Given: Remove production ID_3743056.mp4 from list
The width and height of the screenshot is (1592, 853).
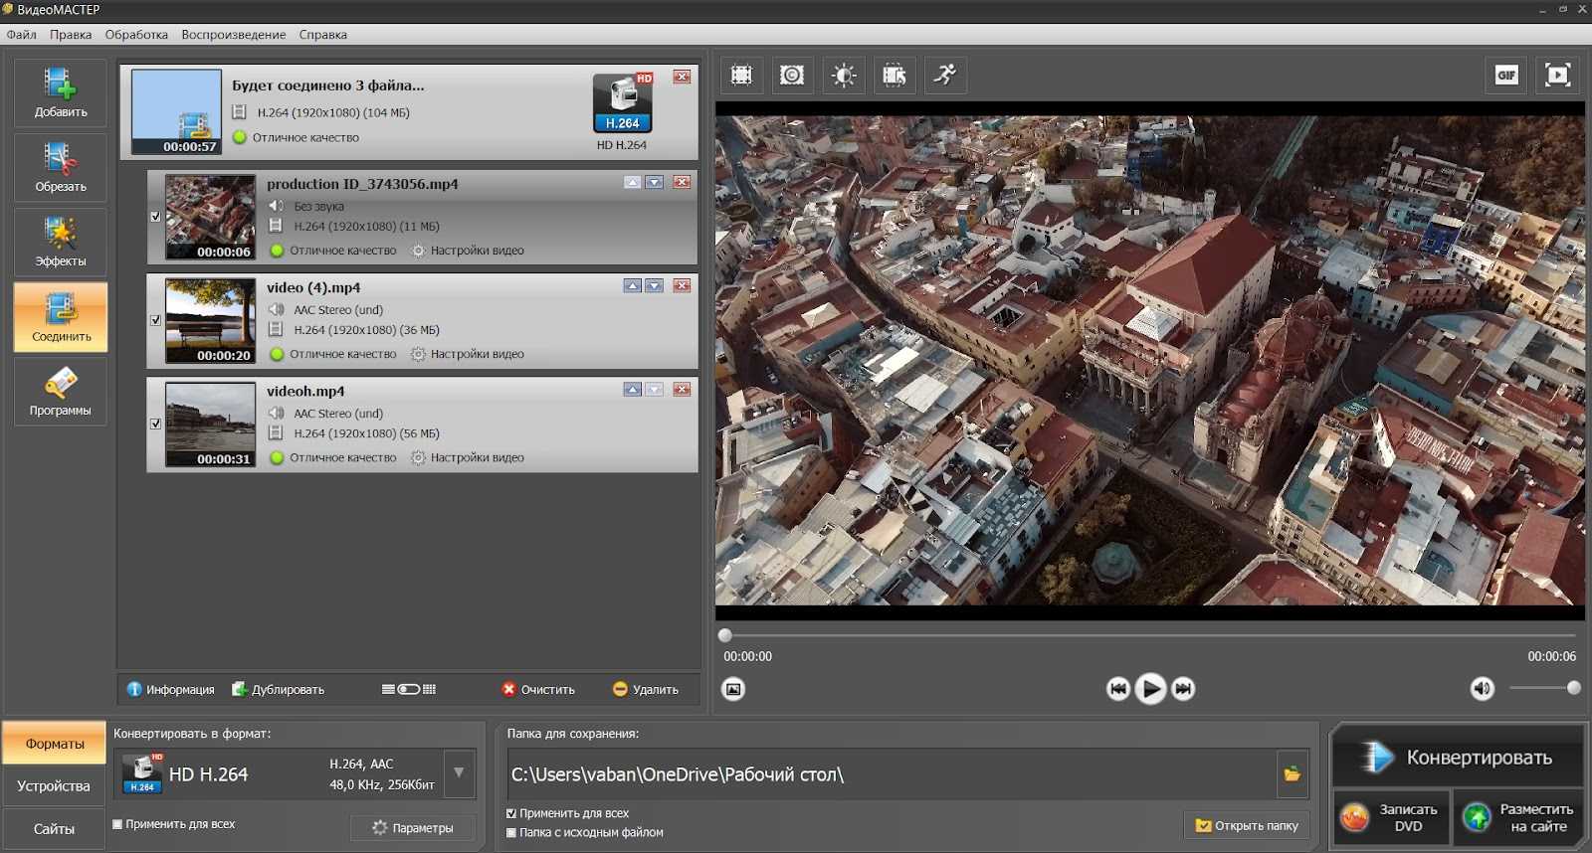Looking at the screenshot, I should [x=682, y=182].
